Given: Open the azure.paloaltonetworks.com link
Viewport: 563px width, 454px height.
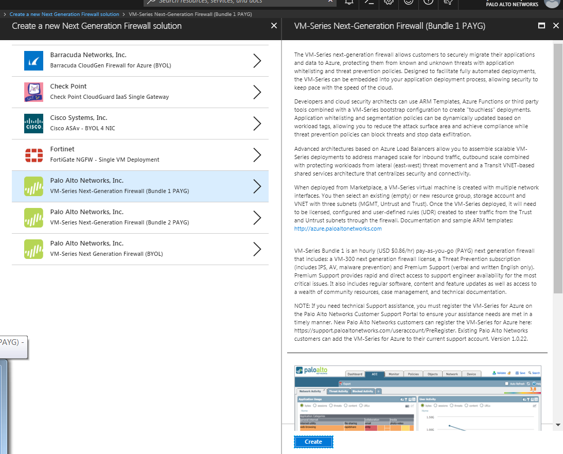Looking at the screenshot, I should [x=338, y=229].
